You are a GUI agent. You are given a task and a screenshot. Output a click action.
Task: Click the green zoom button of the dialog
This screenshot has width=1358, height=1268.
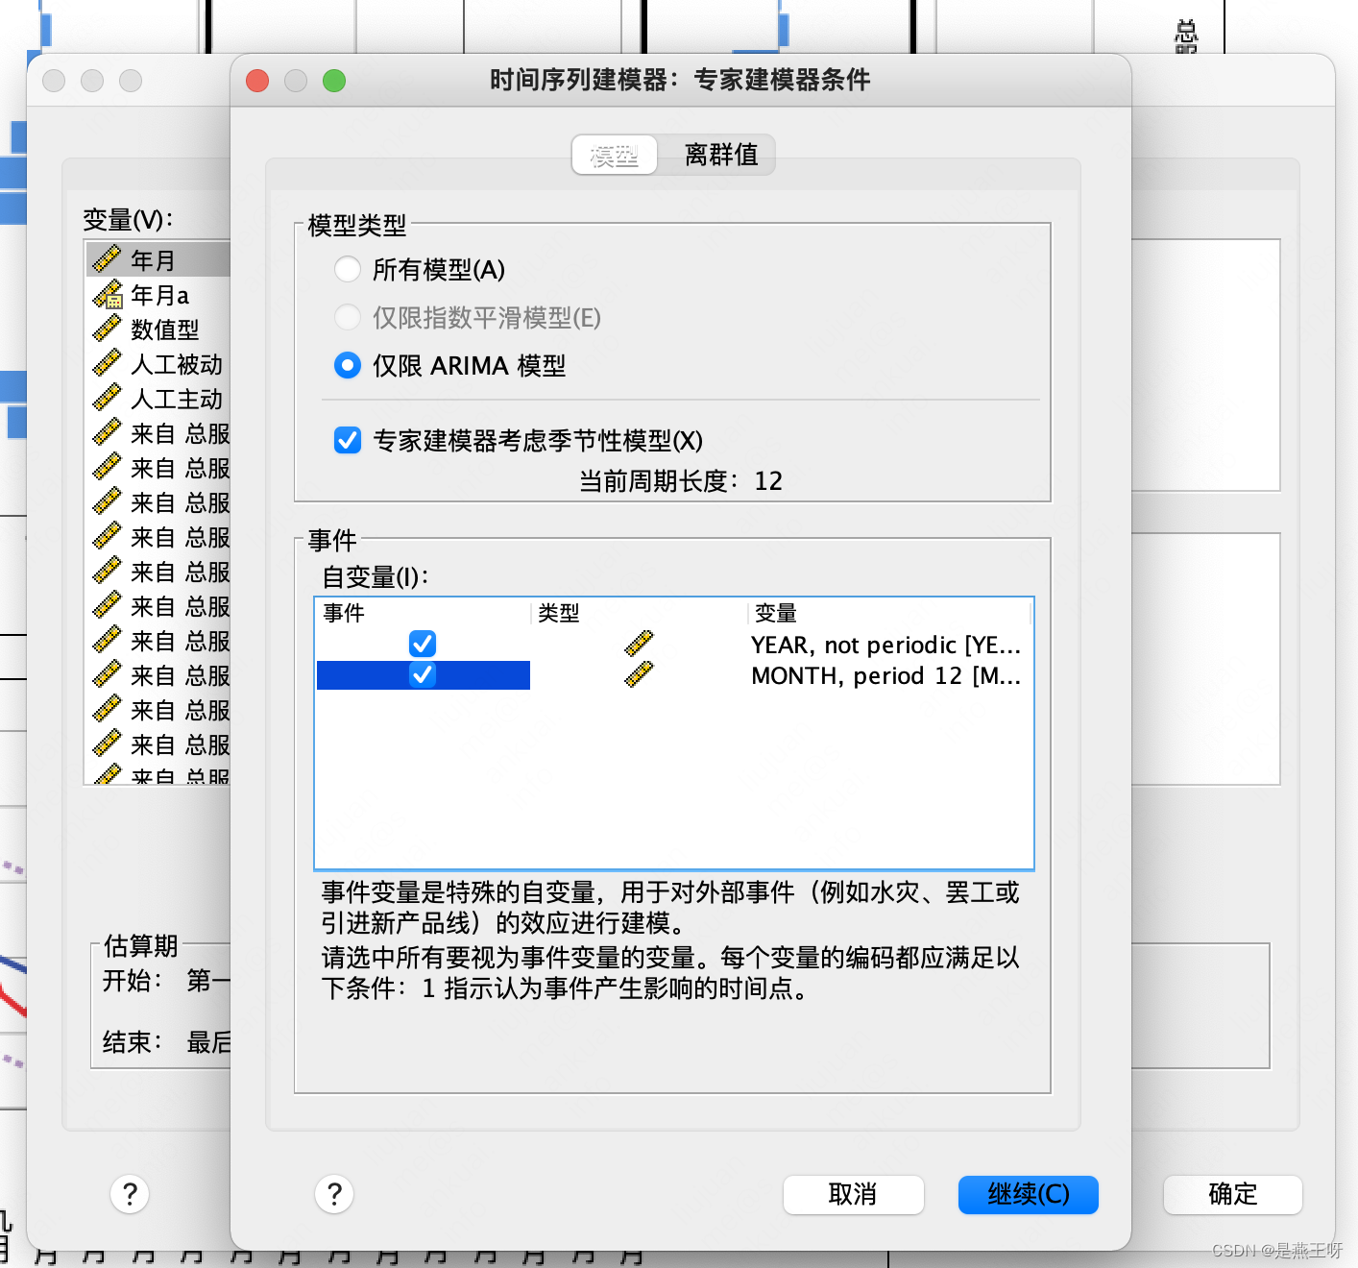(x=334, y=81)
